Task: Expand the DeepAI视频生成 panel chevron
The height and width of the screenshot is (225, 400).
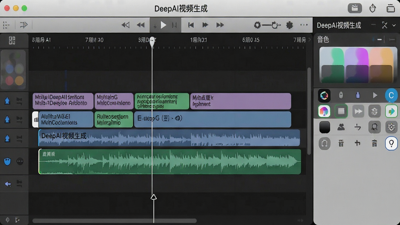Action: click(x=394, y=25)
